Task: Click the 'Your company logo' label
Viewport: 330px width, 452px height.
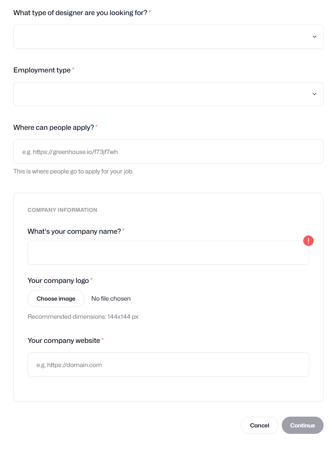Action: coord(58,280)
